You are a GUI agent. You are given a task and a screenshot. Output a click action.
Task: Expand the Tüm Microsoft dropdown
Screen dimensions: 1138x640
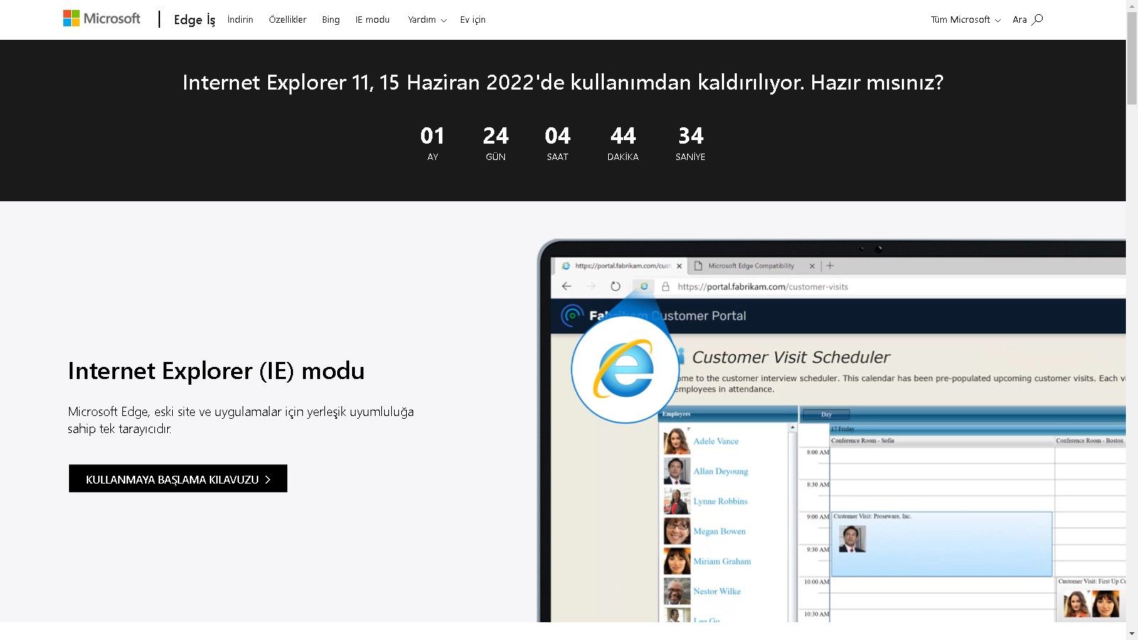pyautogui.click(x=965, y=20)
